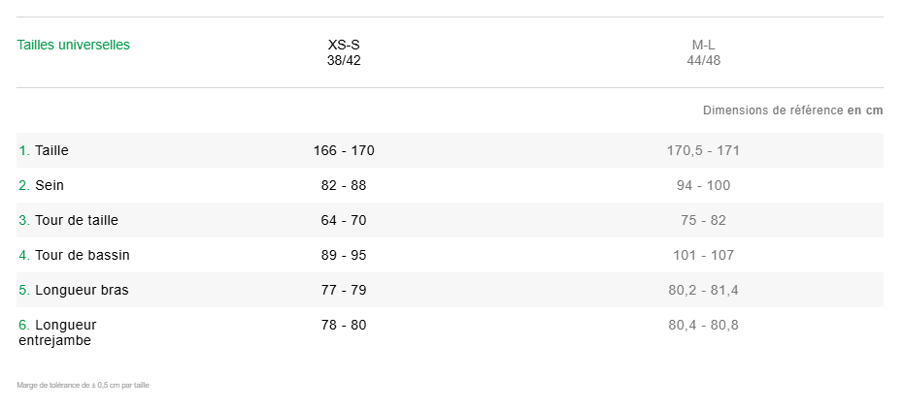Screen dimensions: 904x409
Task: Click the Tailles universelles heading
Action: pos(74,45)
